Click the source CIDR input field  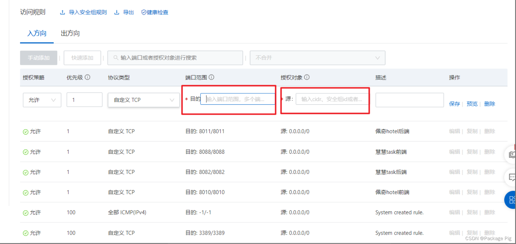332,99
